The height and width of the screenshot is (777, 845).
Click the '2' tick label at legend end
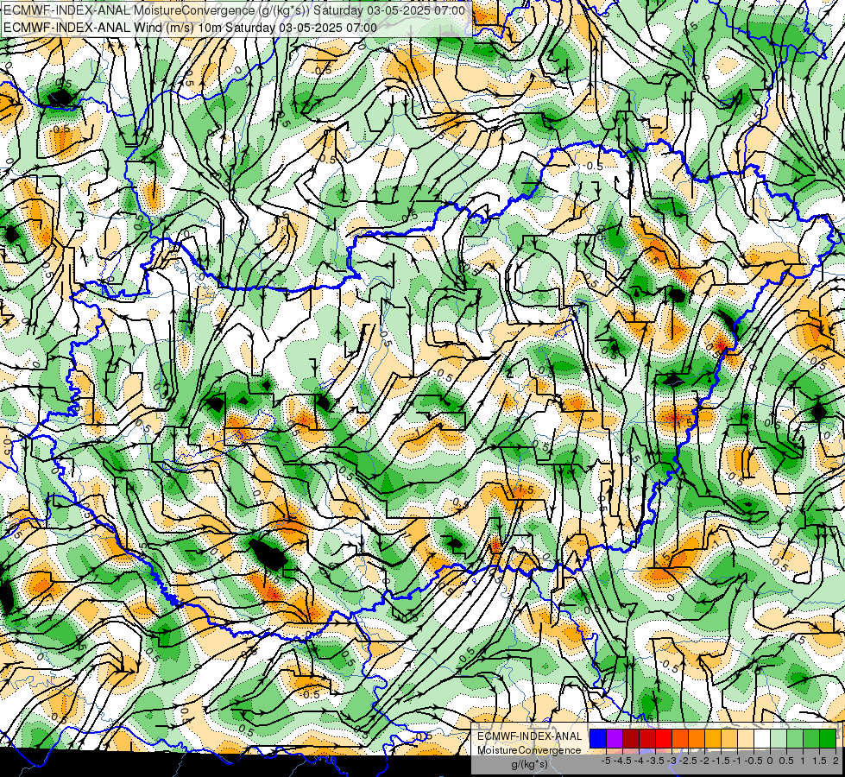[x=836, y=761]
